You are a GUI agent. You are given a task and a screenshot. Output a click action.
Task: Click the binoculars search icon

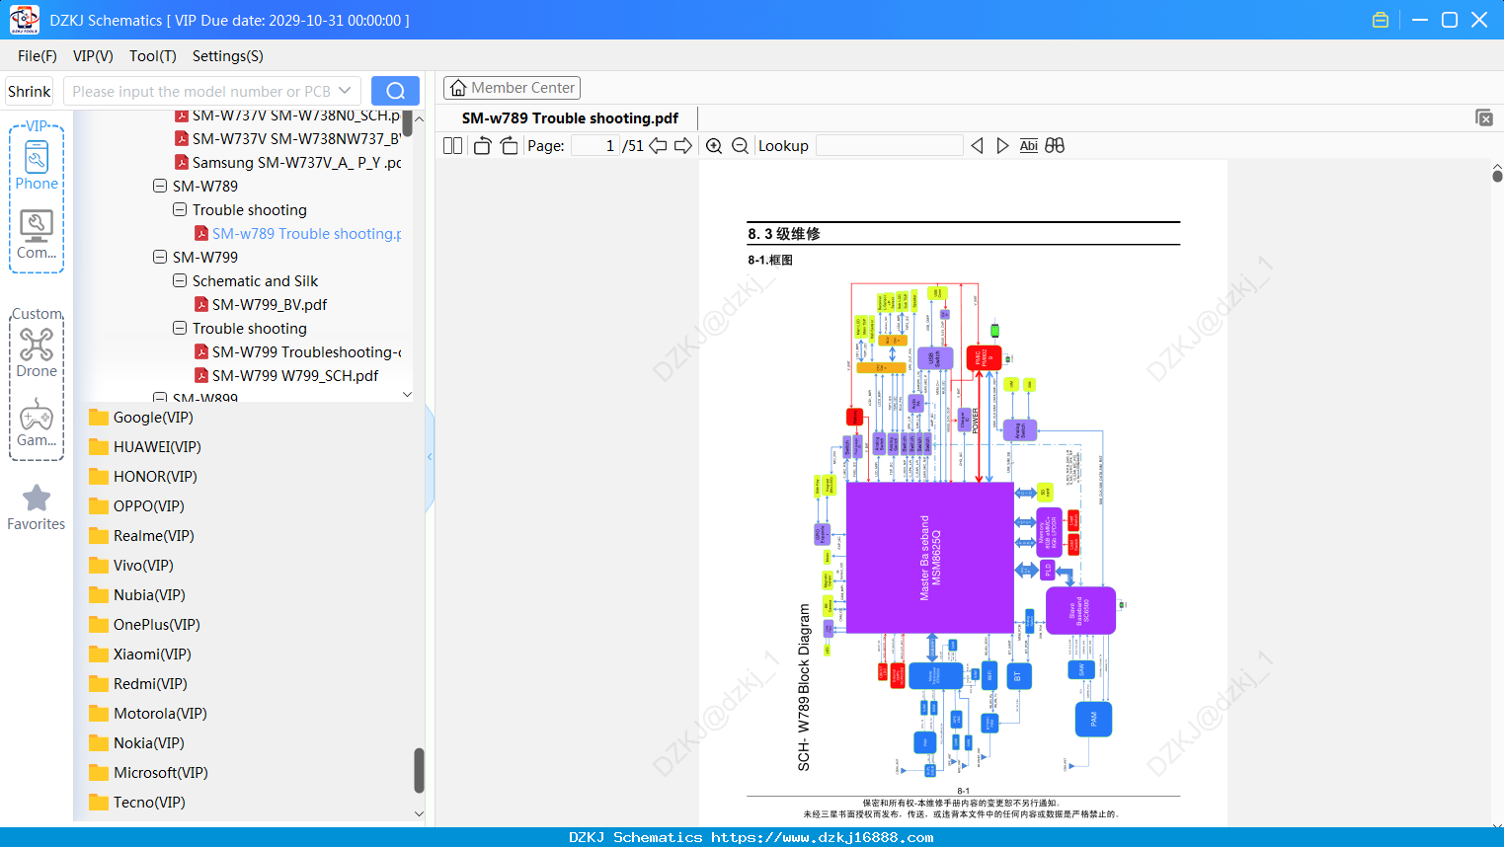pos(1055,146)
